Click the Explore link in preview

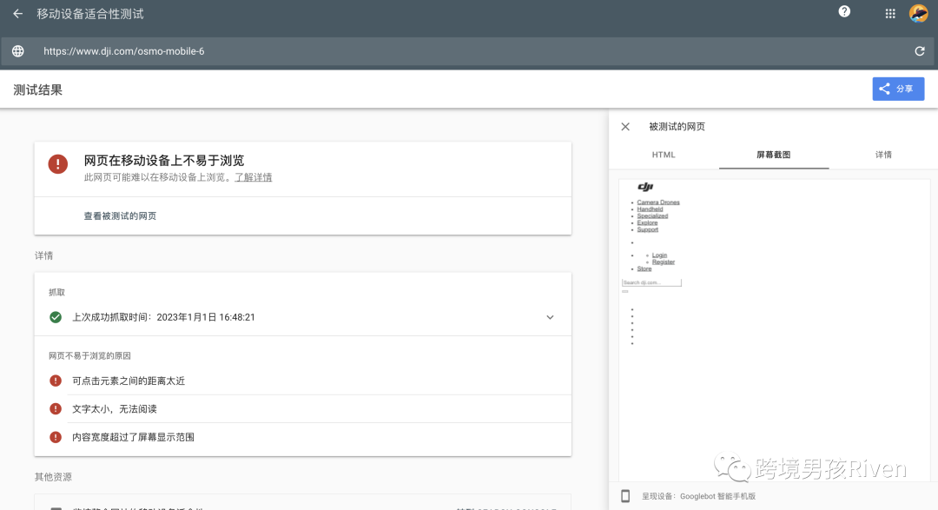click(x=647, y=222)
